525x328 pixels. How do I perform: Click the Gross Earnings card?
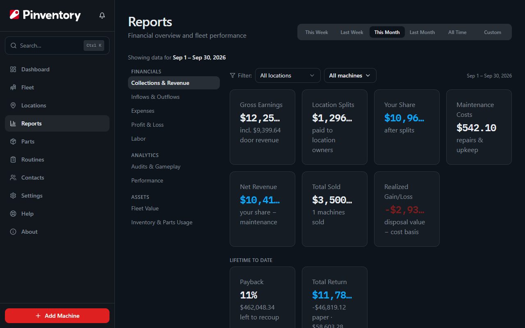[262, 127]
